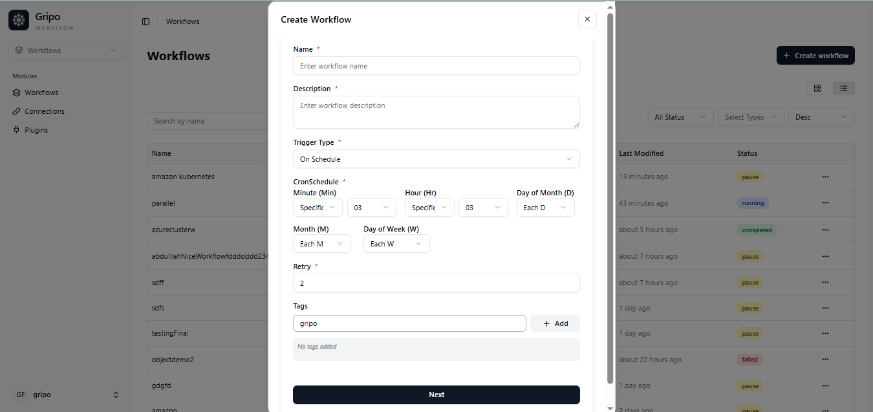Image resolution: width=873 pixels, height=412 pixels.
Task: Toggle the sidebar panel icon
Action: (145, 21)
